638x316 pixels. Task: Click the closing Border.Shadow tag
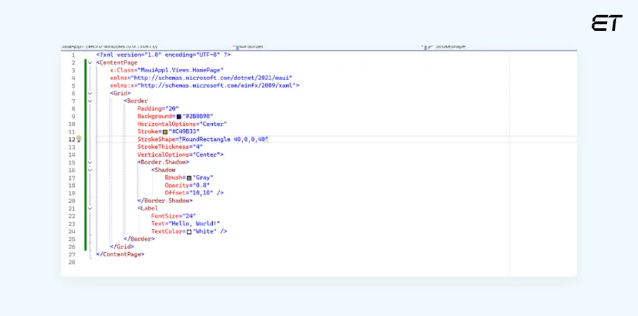click(x=165, y=201)
